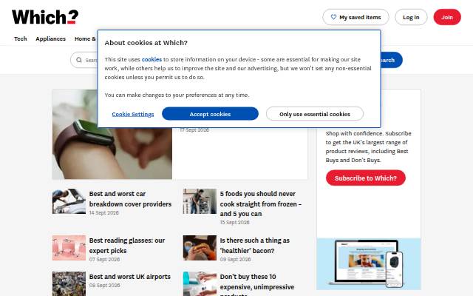Click the car breakdown thumbnail
473x296 pixels.
(69, 201)
